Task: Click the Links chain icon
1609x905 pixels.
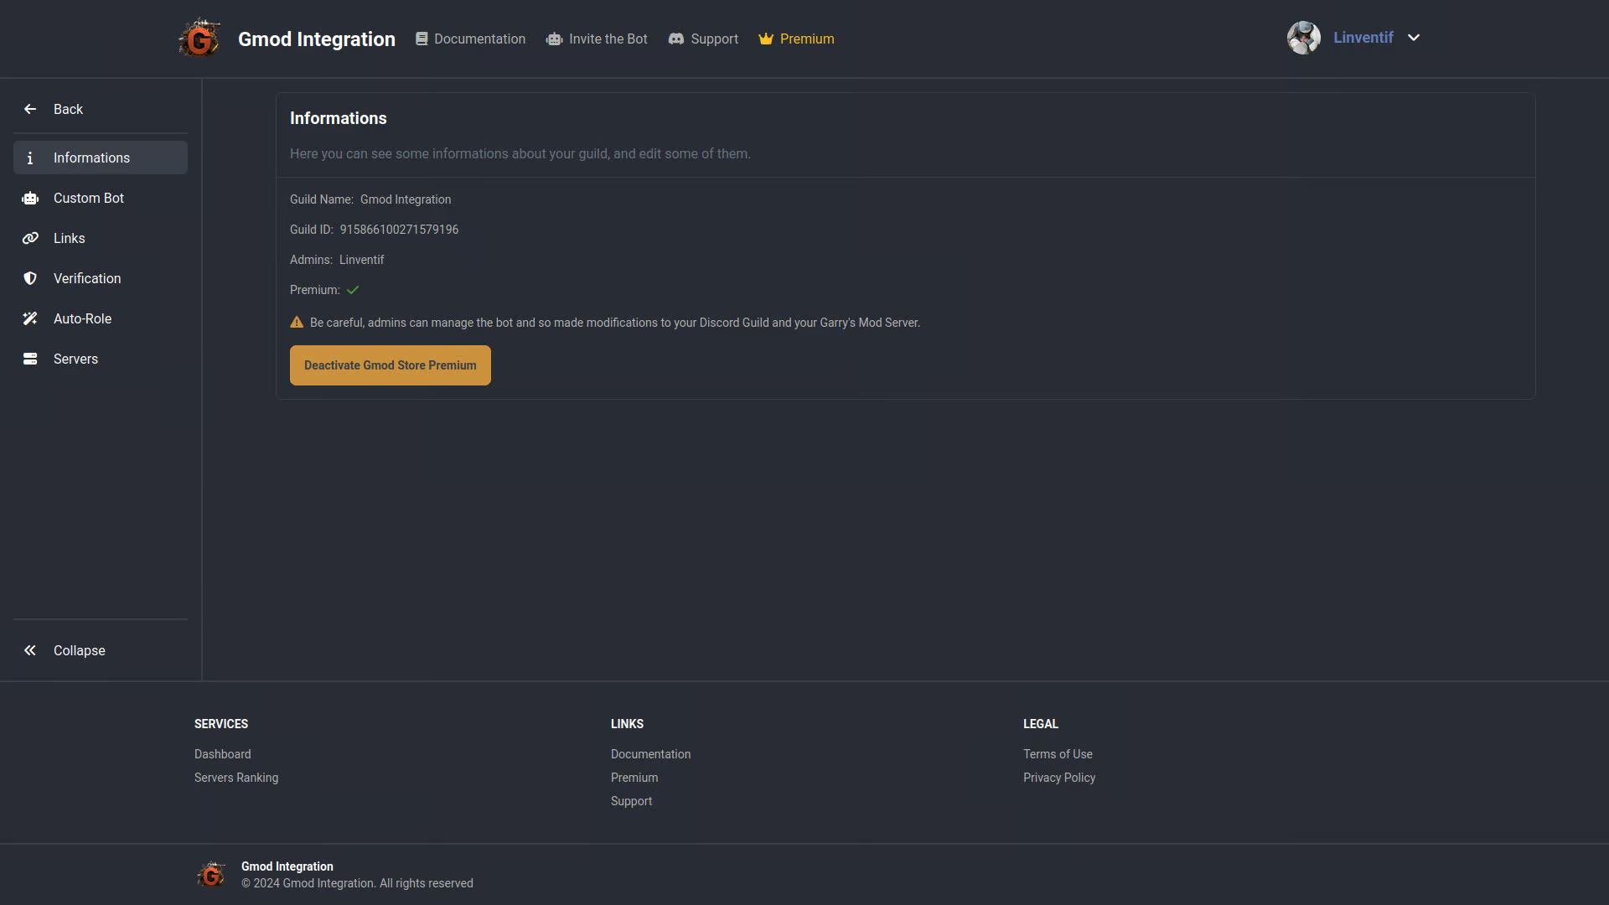Action: (x=30, y=238)
